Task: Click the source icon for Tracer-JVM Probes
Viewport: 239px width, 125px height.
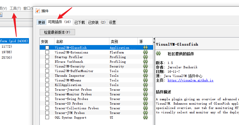Action: pos(146,113)
